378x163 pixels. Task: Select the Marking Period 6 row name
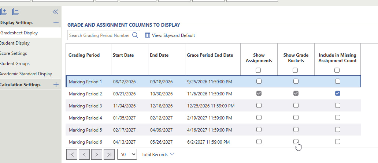click(x=85, y=142)
